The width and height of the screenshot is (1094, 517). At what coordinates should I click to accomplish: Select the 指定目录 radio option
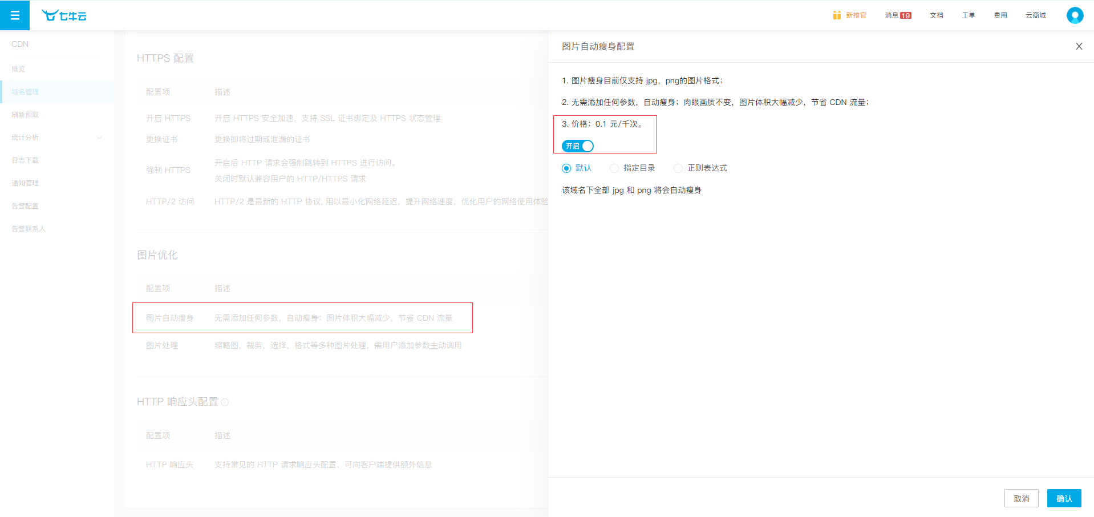point(614,168)
